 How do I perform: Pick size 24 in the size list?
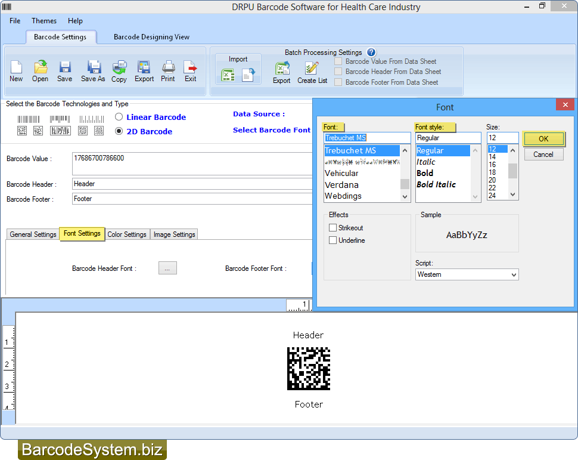[492, 196]
